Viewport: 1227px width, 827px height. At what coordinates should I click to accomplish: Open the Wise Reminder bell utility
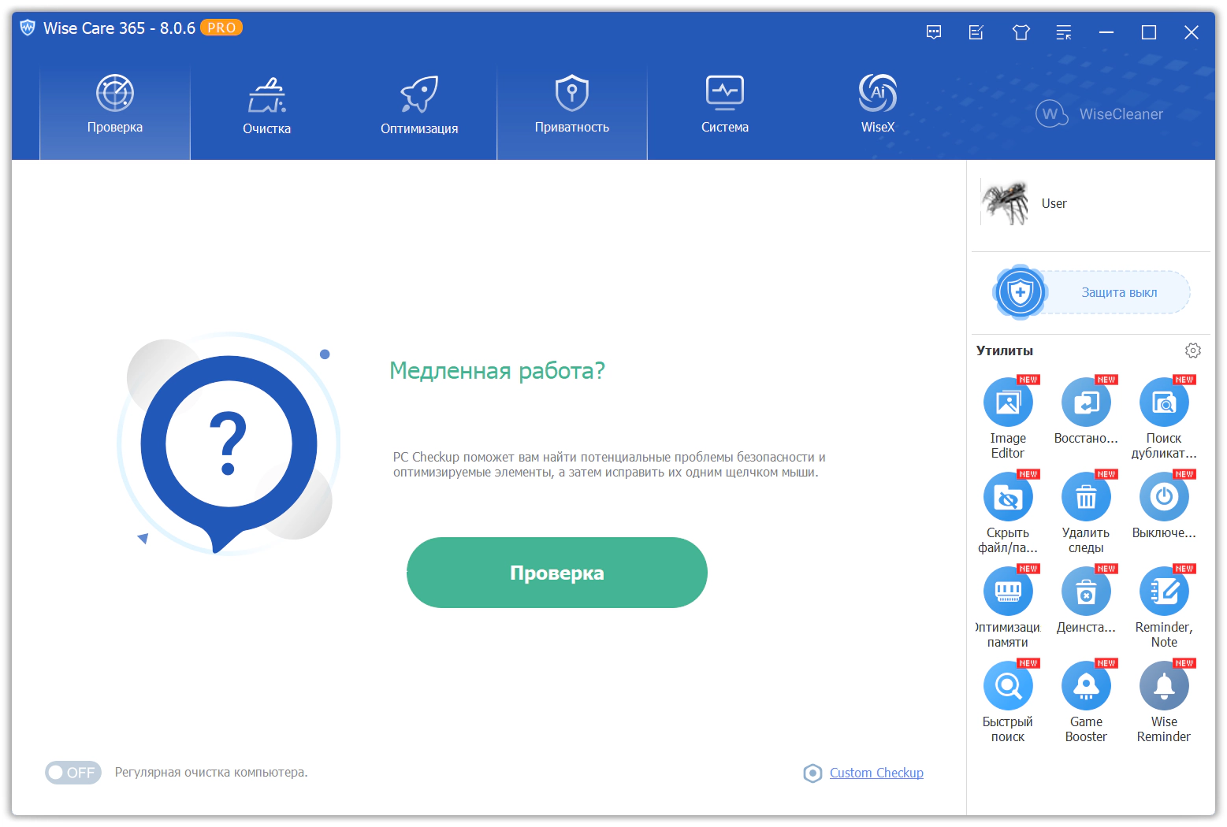[x=1164, y=686]
